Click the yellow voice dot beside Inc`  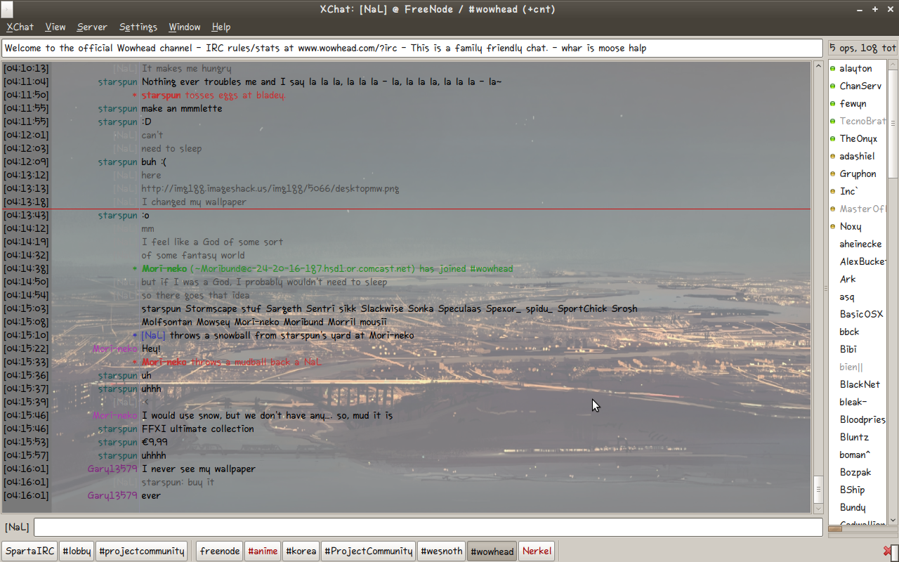click(833, 191)
